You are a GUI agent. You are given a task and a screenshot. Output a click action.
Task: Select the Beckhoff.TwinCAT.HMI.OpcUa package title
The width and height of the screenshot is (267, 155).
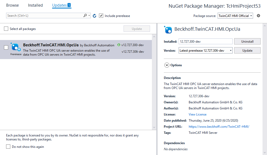(51, 45)
